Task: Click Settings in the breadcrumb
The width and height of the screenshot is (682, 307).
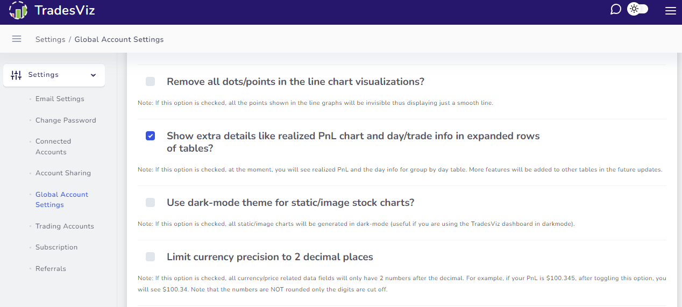Action: point(50,39)
